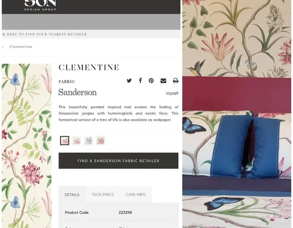293x228 pixels.
Task: Share on Facebook icon
Action: pyautogui.click(x=140, y=80)
